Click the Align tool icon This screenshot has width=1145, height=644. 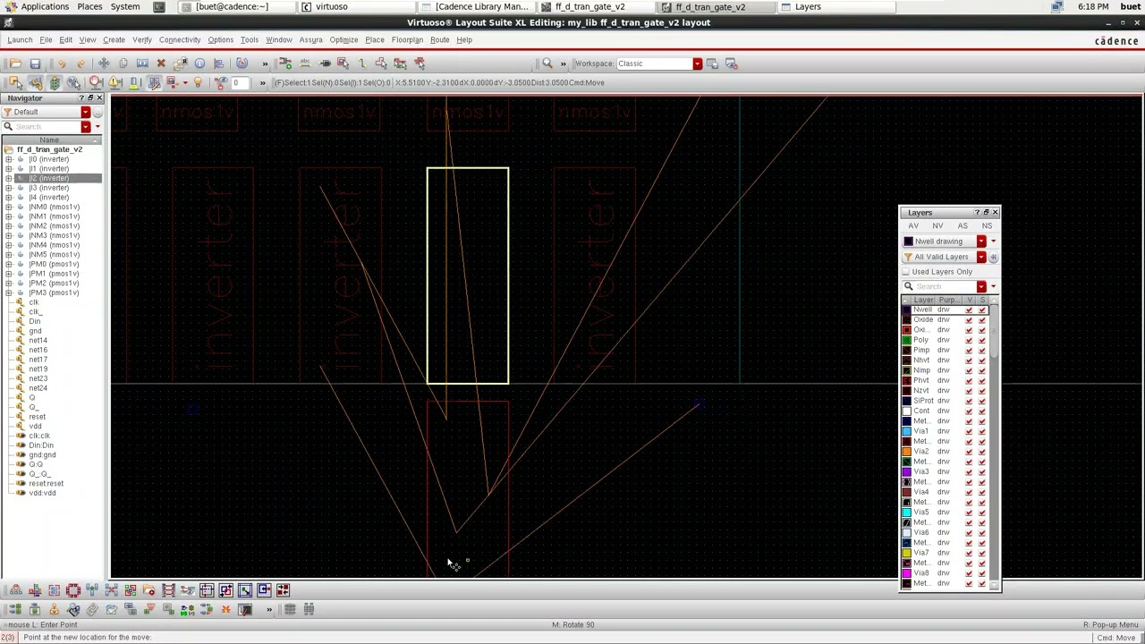coord(218,64)
